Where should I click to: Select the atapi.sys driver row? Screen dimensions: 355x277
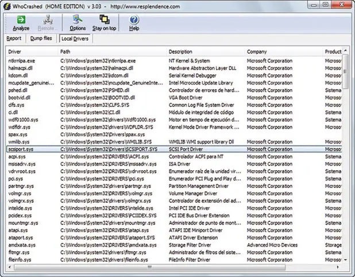click(x=174, y=230)
